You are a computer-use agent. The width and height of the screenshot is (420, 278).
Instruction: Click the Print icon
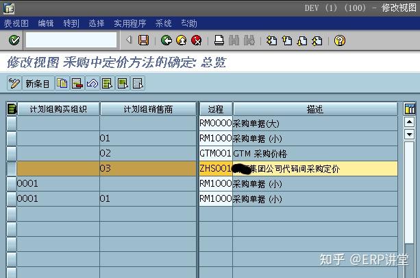tap(219, 40)
